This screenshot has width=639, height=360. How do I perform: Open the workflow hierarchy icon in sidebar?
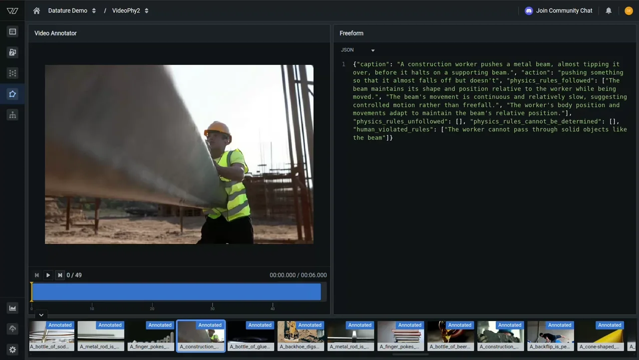pos(12,115)
